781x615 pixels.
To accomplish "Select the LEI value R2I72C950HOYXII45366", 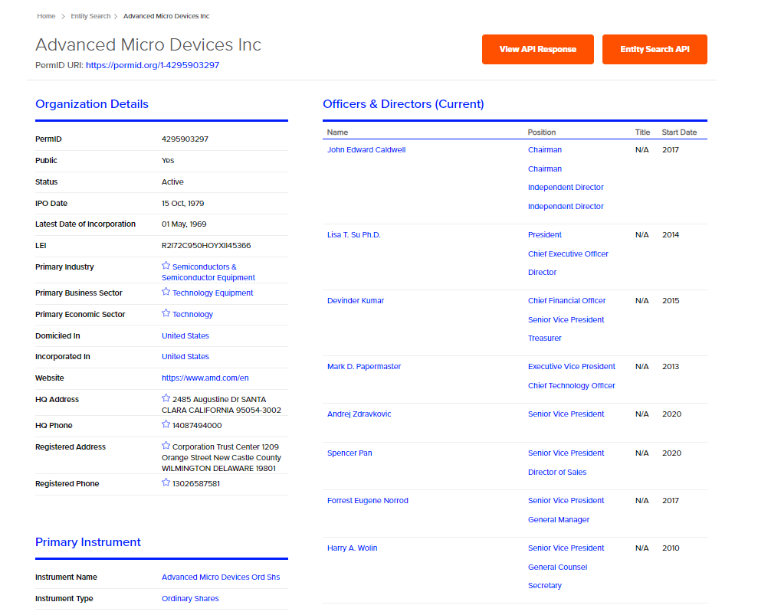I will point(206,246).
